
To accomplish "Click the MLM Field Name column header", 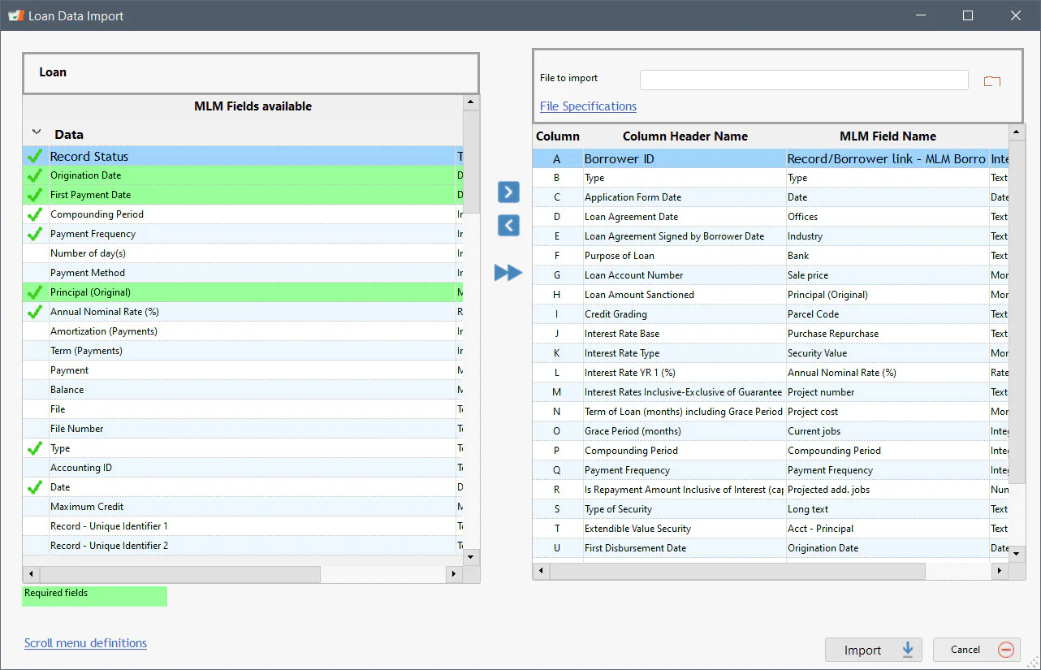I will tap(888, 136).
